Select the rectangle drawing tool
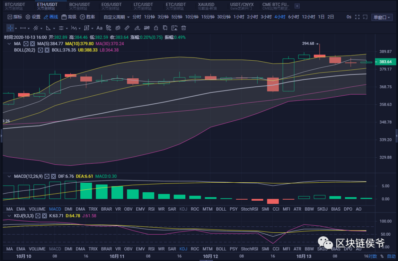 point(86,28)
